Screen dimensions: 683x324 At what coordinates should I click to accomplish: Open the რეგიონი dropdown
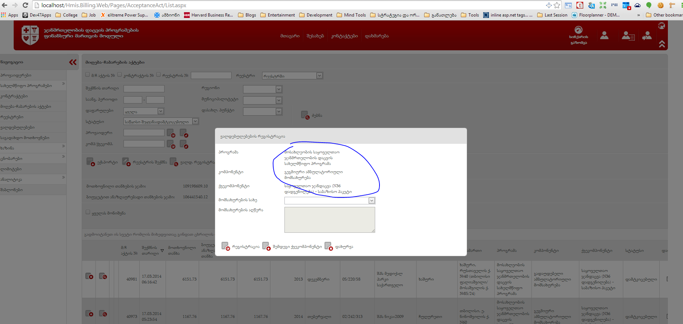279,89
